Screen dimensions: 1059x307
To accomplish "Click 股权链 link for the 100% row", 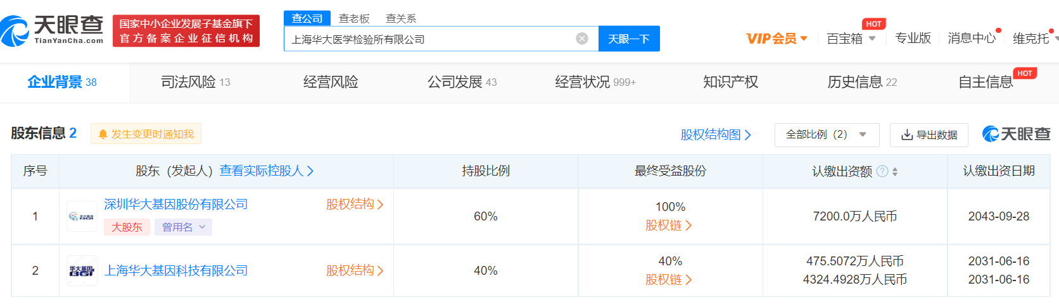I will (668, 226).
